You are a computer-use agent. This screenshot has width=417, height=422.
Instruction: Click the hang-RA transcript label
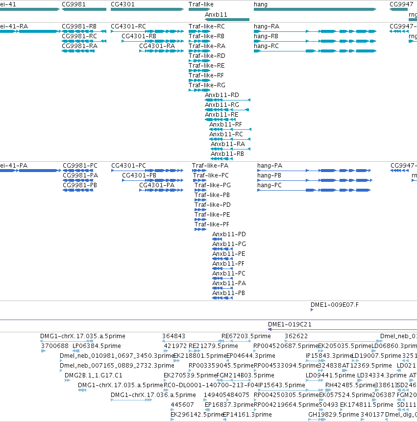pyautogui.click(x=267, y=26)
